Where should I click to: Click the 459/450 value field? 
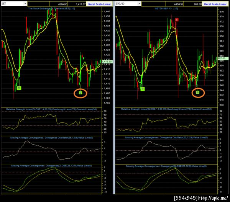pyautogui.click(x=59, y=4)
